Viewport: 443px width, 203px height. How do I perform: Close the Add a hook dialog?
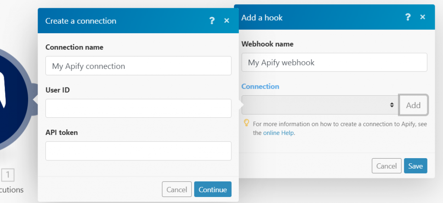pos(423,17)
